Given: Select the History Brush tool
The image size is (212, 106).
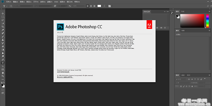Looking at the screenshot, I should click(x=3, y=43).
